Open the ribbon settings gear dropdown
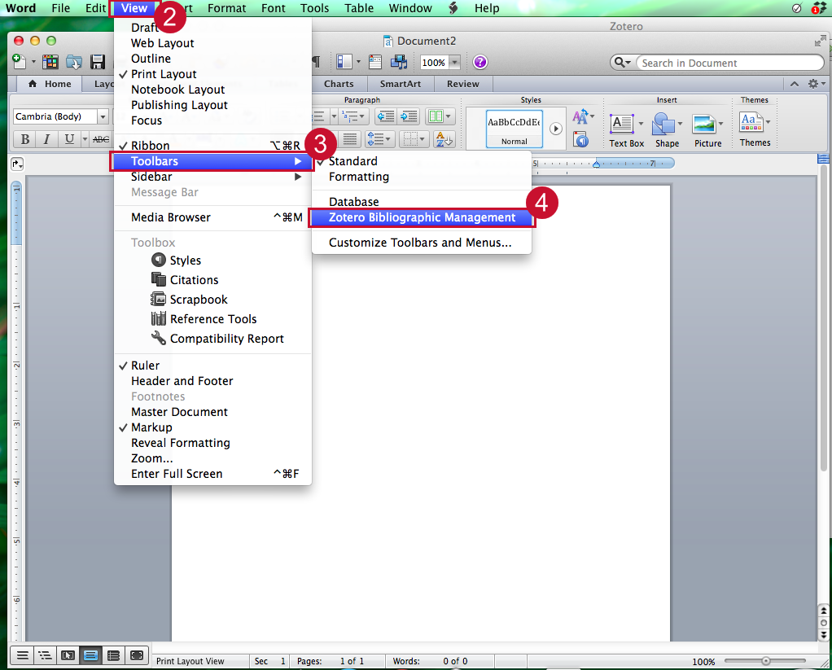The image size is (832, 670). [x=816, y=84]
